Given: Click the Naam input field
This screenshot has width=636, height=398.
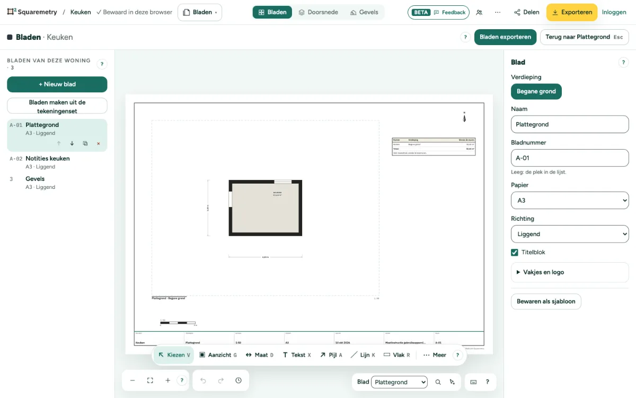Looking at the screenshot, I should [x=570, y=124].
